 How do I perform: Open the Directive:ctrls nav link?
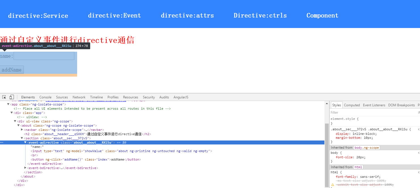(260, 16)
